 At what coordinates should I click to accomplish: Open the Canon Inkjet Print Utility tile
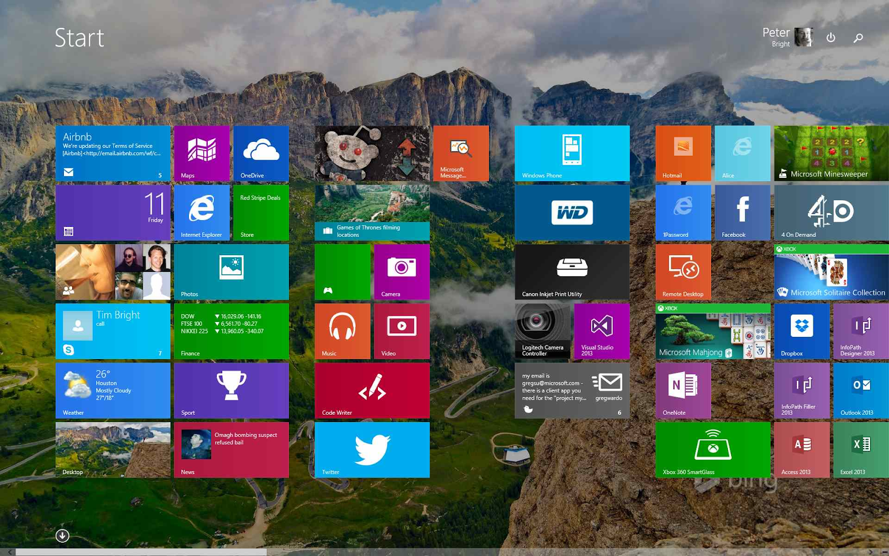(x=572, y=272)
